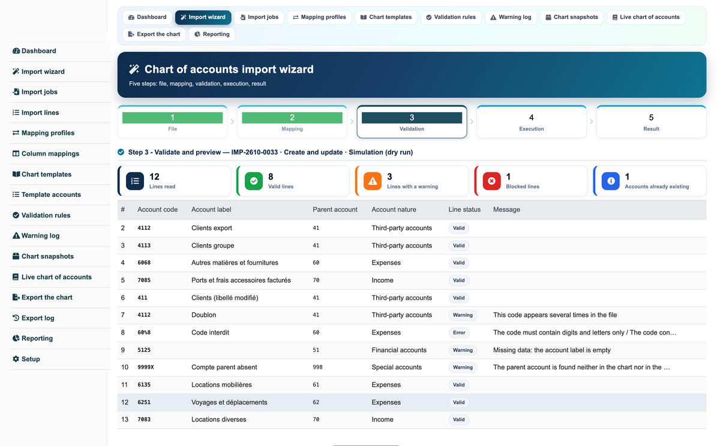This screenshot has width=720, height=446.
Task: Go to wizard step 1 File
Action: tap(173, 122)
